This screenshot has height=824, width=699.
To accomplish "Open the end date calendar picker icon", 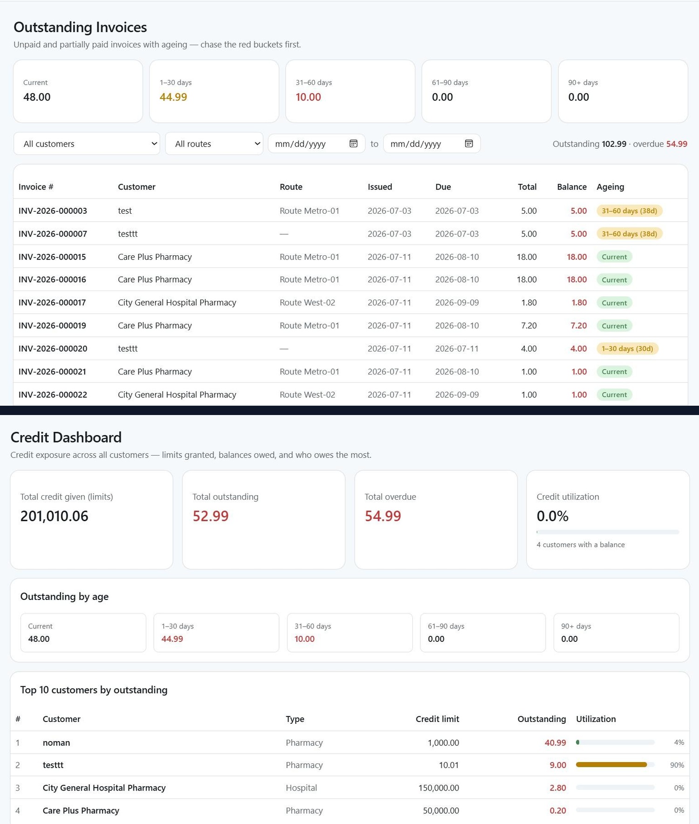I will point(469,143).
